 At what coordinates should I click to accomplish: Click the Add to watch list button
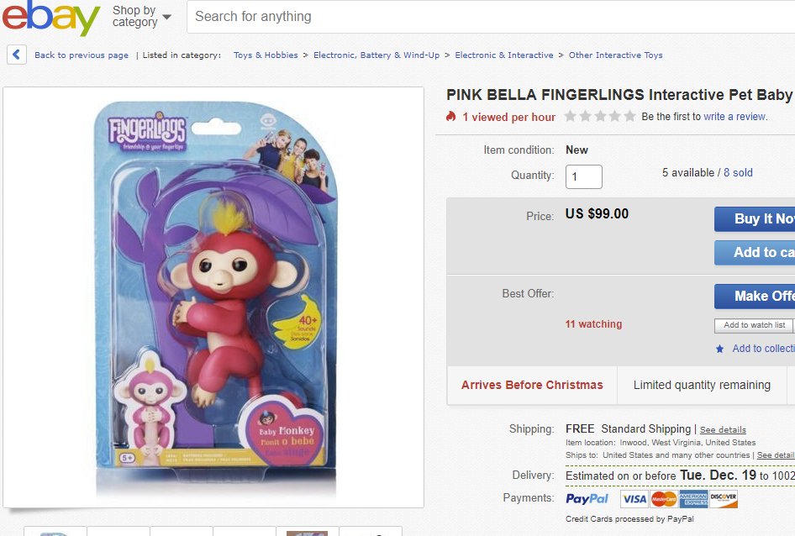click(x=754, y=325)
